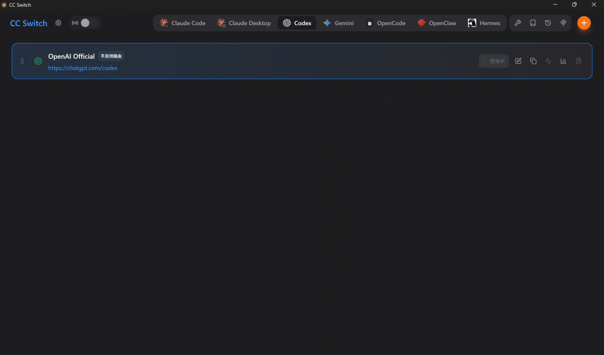Open the OpenCode tab
The image size is (604, 355).
[x=385, y=23]
